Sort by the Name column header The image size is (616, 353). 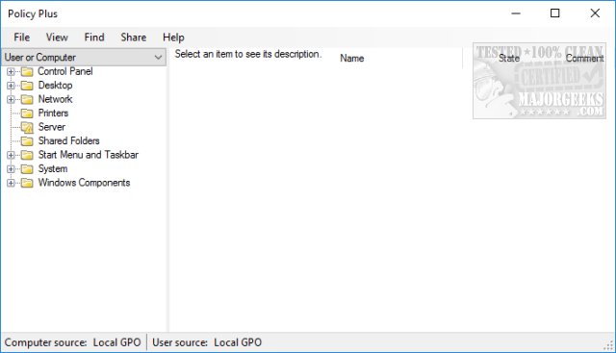[352, 58]
